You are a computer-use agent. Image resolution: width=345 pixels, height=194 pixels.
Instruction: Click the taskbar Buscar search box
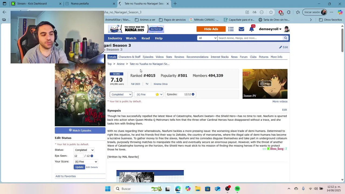139,189
